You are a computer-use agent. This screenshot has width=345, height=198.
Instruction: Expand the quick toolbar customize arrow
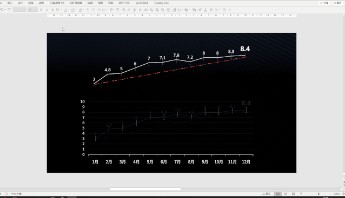click(x=230, y=10)
